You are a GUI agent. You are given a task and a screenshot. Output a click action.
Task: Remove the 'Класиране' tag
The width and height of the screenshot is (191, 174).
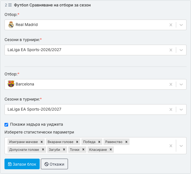point(111,149)
